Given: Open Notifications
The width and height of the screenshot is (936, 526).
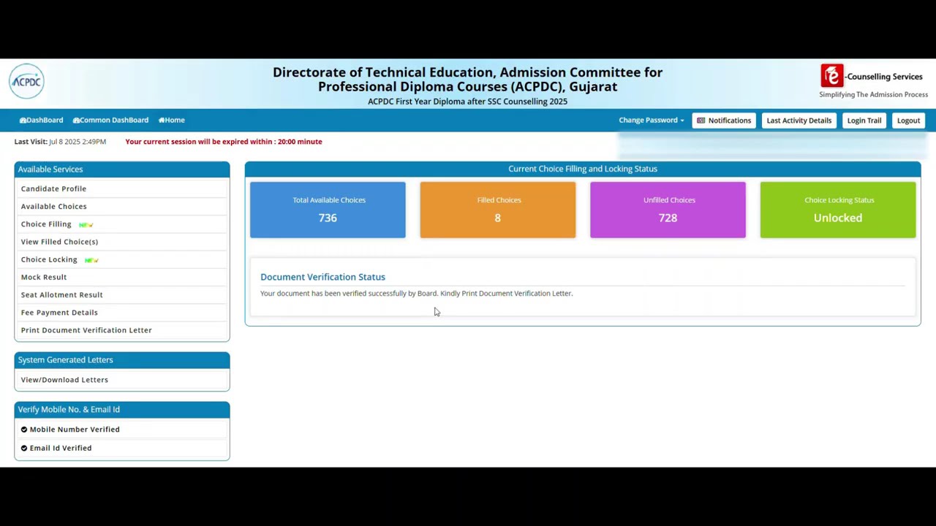Looking at the screenshot, I should coord(724,121).
